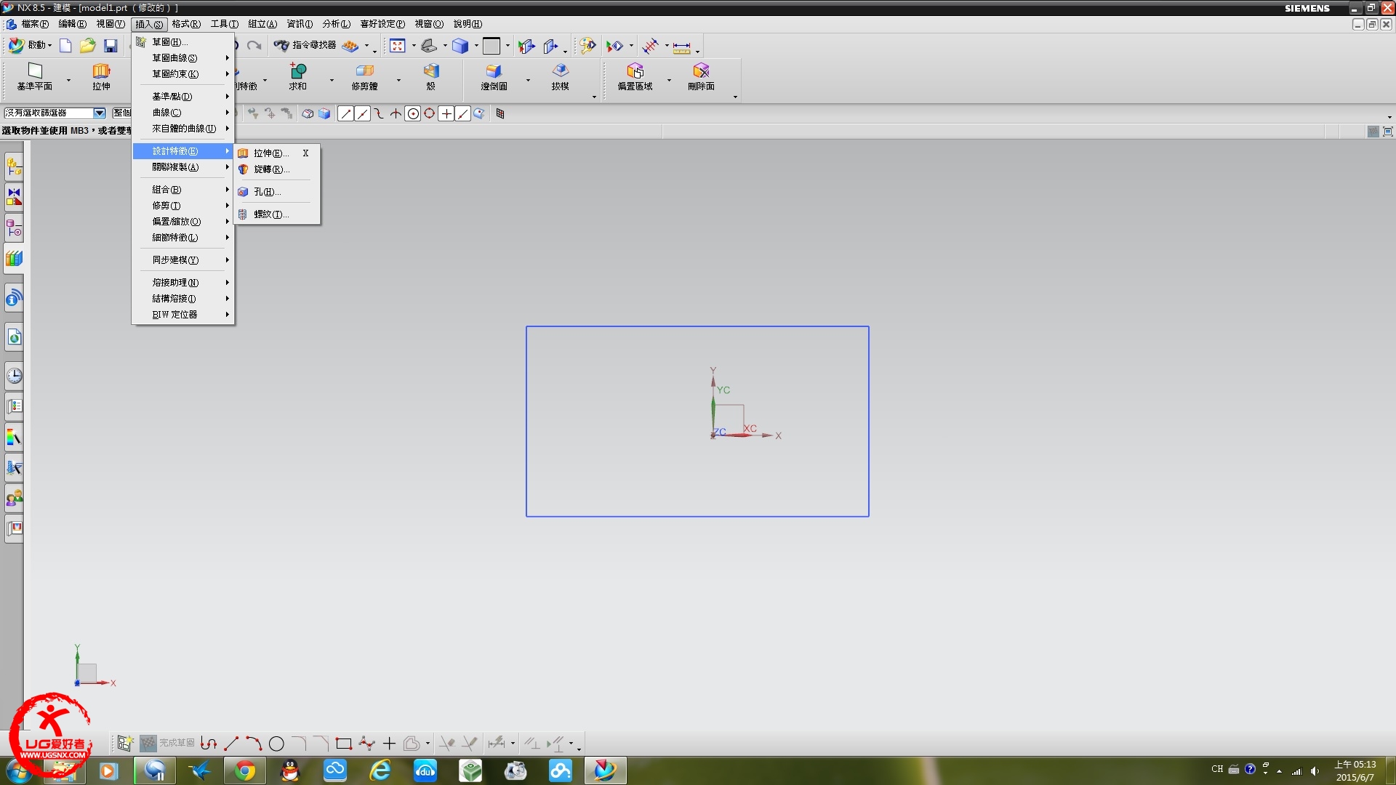
Task: Click the sketch Line tool
Action: click(x=231, y=743)
